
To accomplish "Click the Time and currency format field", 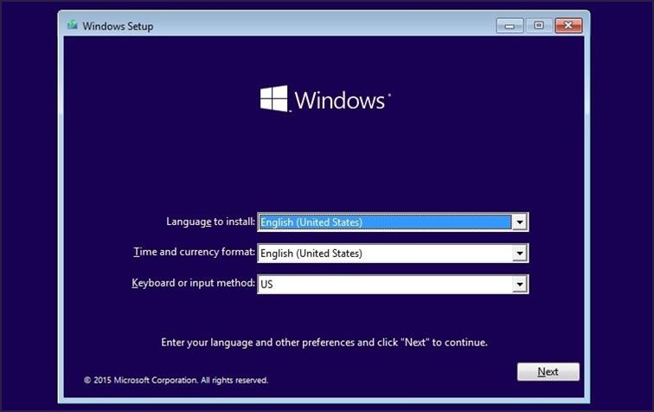I will click(x=393, y=253).
